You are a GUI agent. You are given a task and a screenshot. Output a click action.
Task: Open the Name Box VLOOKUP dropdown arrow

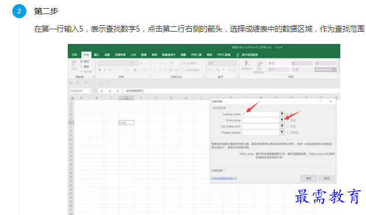coord(89,91)
